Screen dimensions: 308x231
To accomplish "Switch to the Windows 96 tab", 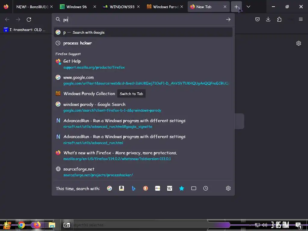I will (x=76, y=7).
